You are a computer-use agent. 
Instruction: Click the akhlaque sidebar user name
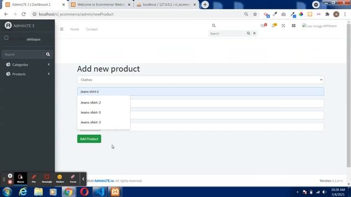33,39
